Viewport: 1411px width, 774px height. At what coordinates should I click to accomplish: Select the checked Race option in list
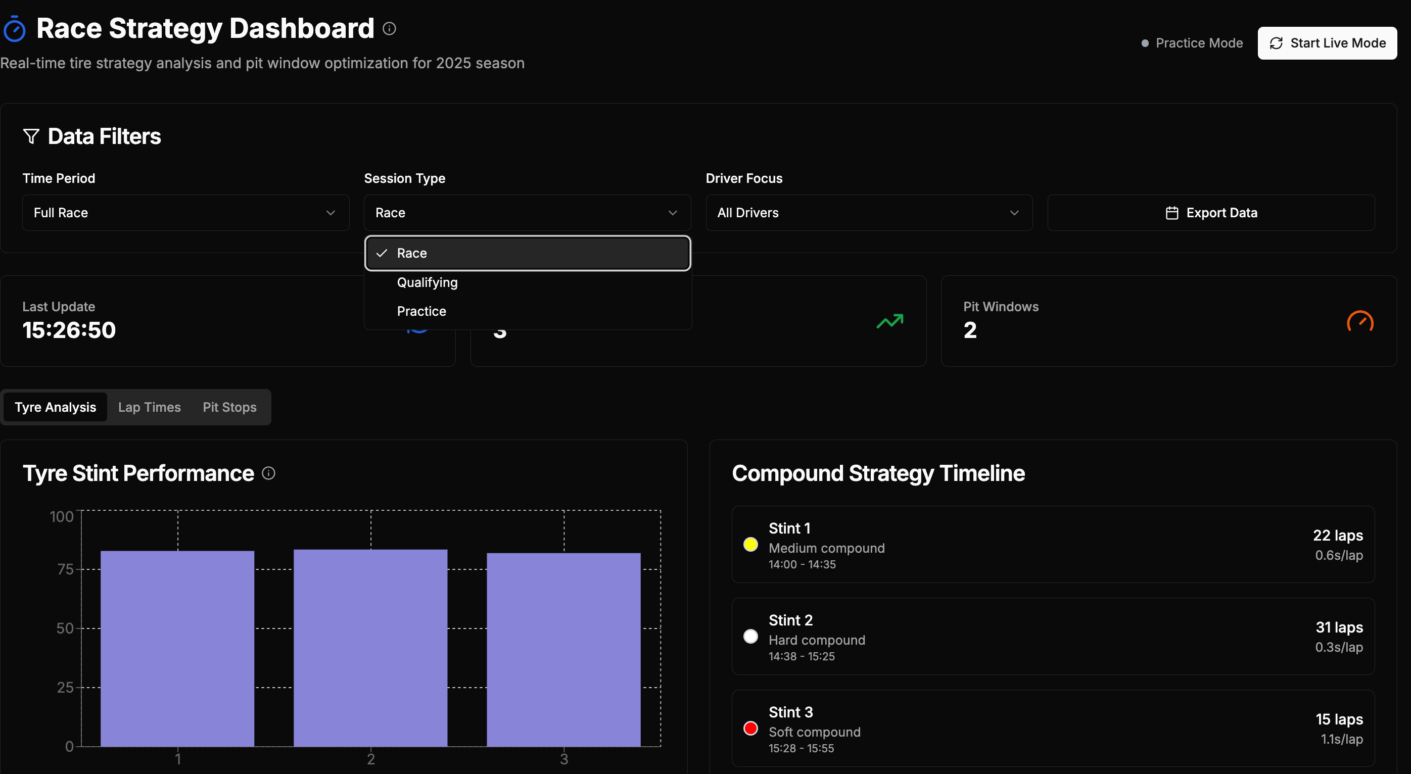[527, 253]
